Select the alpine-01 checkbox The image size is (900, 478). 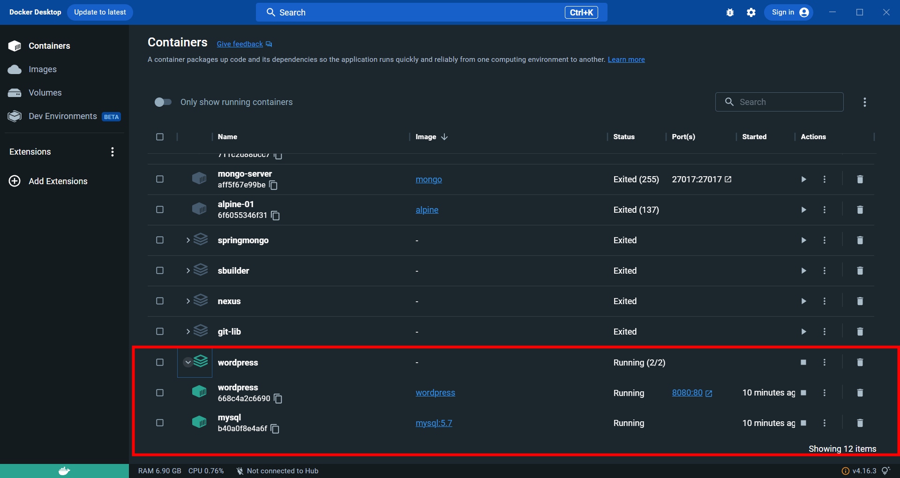click(160, 209)
